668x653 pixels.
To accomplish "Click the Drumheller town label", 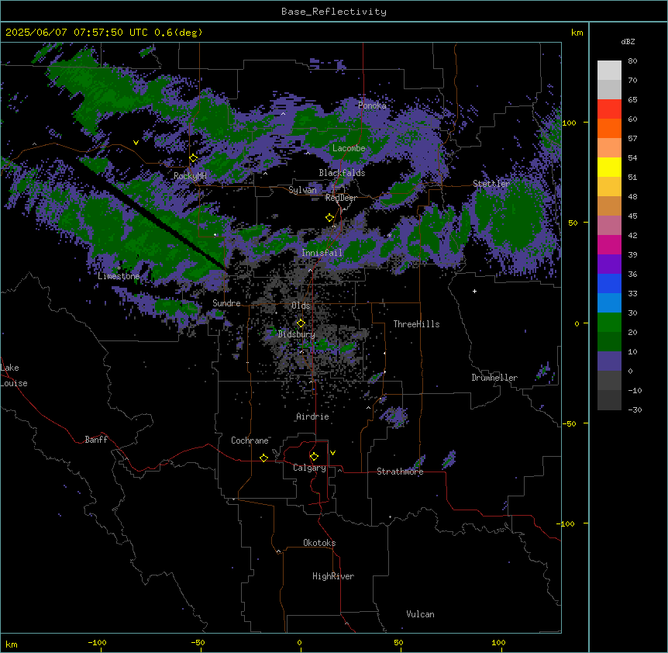I will click(x=494, y=378).
